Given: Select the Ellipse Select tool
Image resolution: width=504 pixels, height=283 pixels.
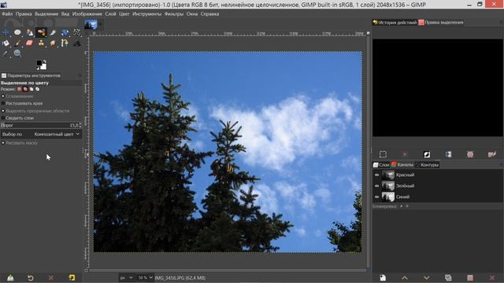Looking at the screenshot, I should (17, 32).
